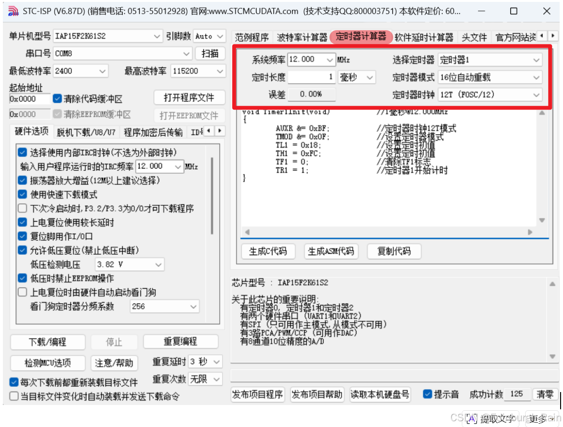Toggle 清除代码缓冲区 checkbox
The height and width of the screenshot is (427, 563).
pos(58,98)
